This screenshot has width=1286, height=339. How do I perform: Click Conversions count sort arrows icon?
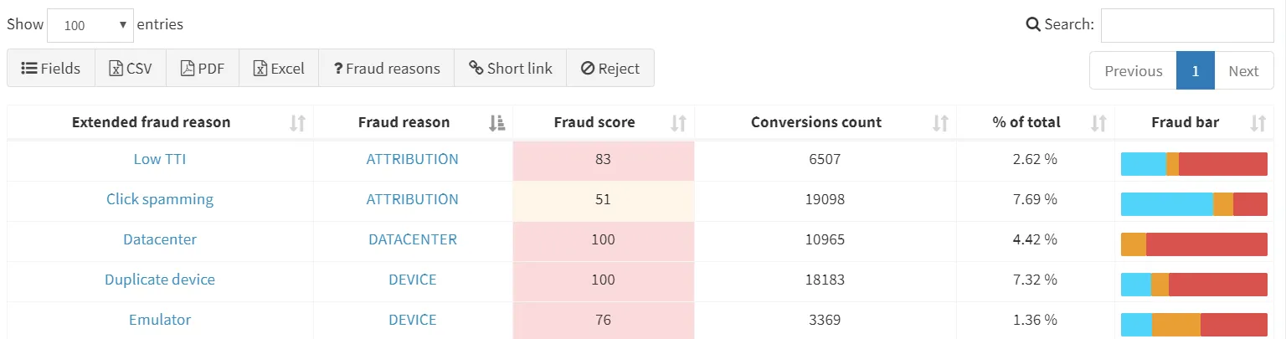click(x=940, y=123)
